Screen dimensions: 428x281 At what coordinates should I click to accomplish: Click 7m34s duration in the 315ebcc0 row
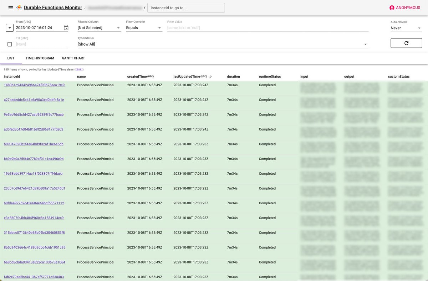(232, 233)
